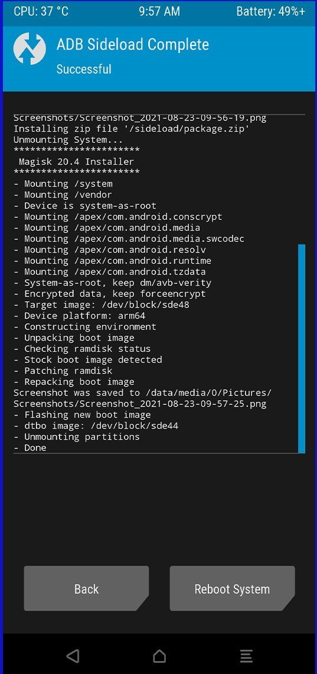The image size is (317, 674).
Task: Tap the dtbo image sde44 line
Action: pyautogui.click(x=96, y=426)
